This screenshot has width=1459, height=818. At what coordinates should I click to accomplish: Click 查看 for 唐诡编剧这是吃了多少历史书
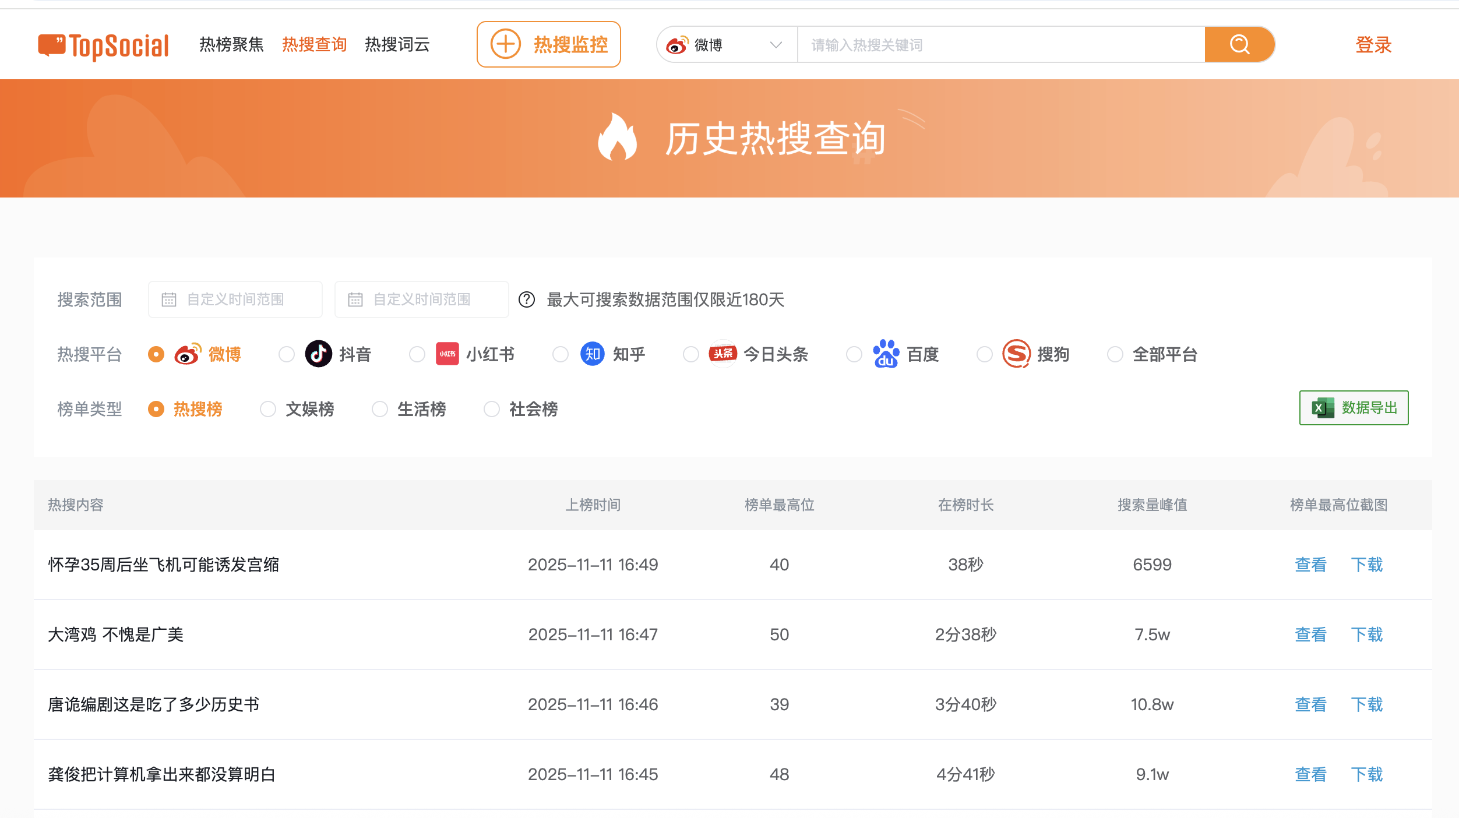point(1310,704)
